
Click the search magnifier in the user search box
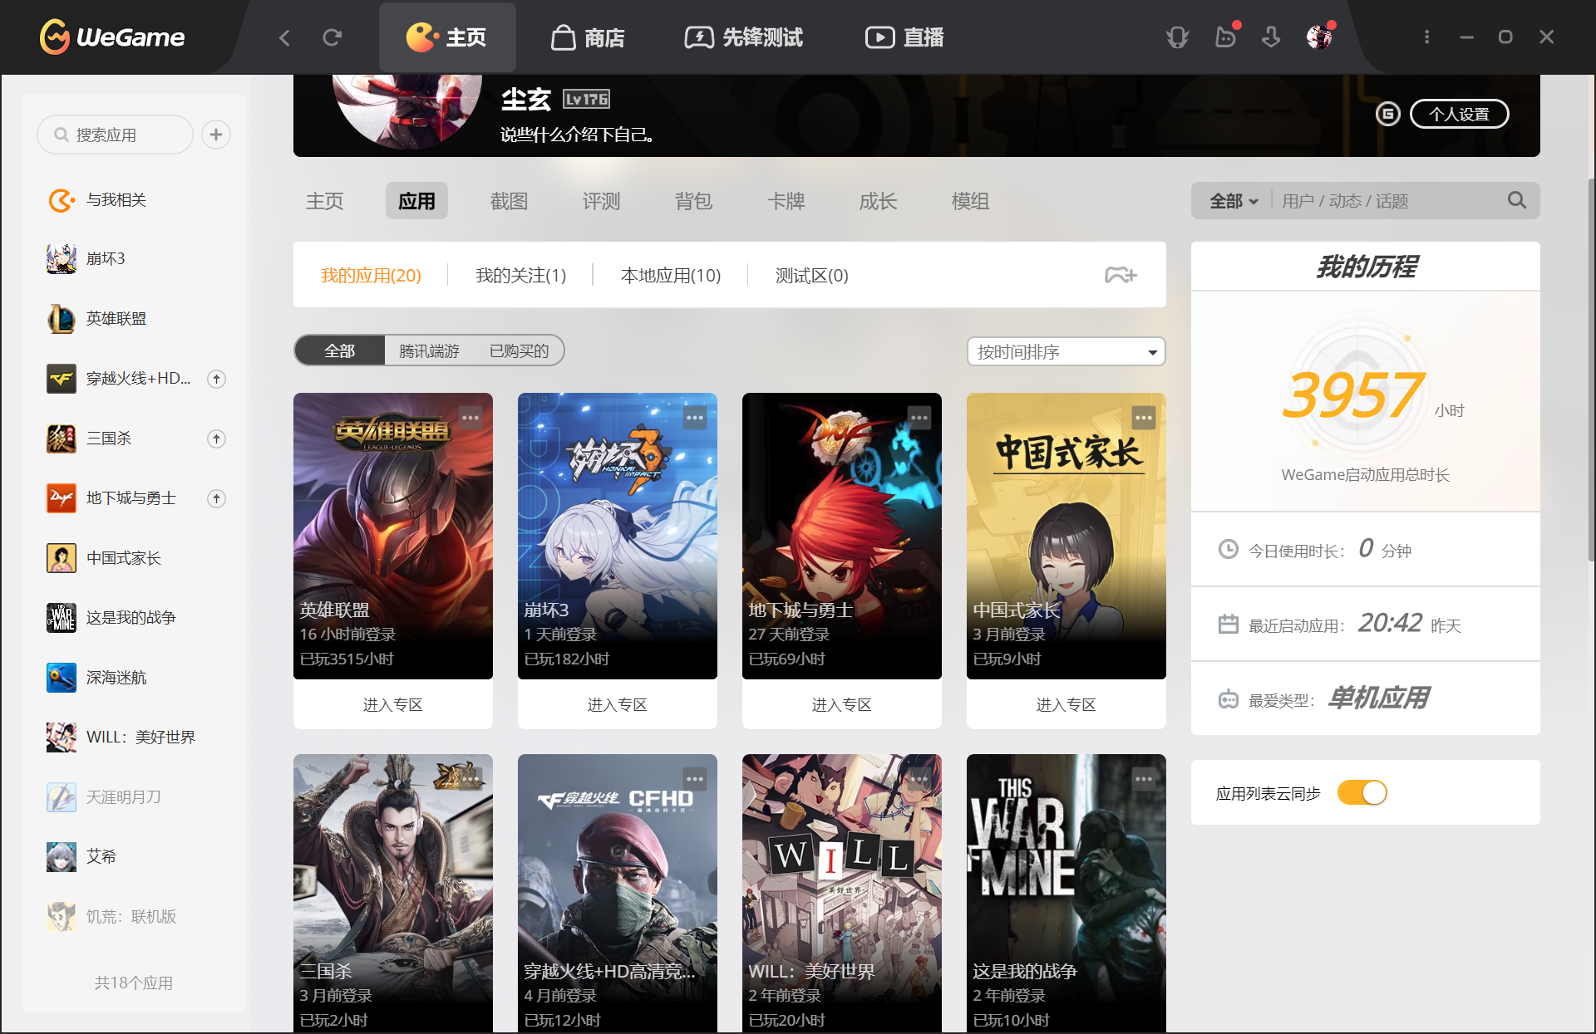[x=1517, y=200]
